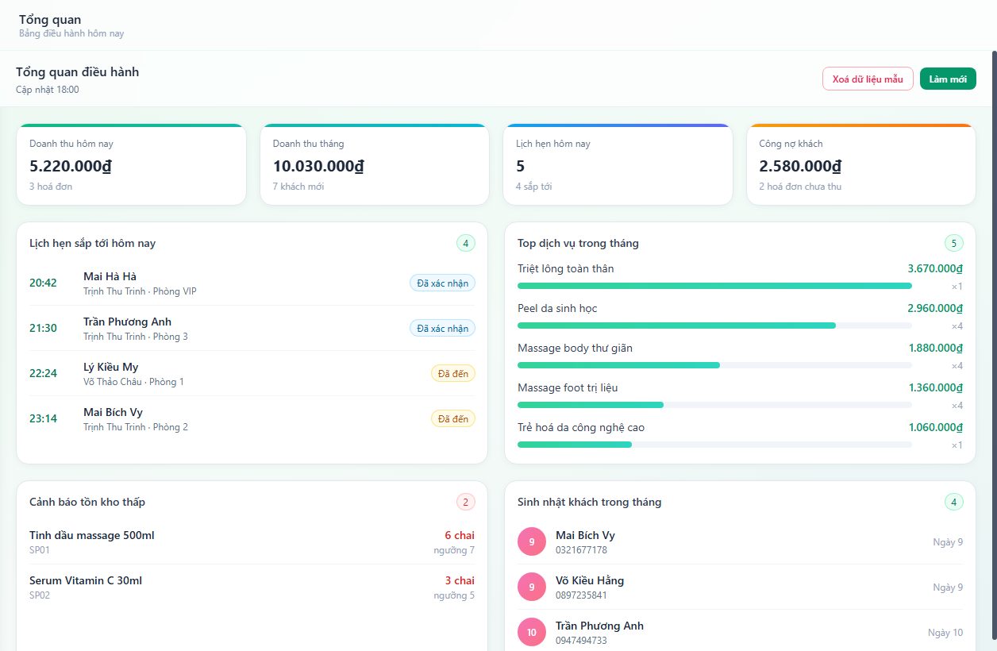This screenshot has height=651, width=997.
Task: Click the Trẻ hoá da công nghệ cao bar
Action: [x=714, y=445]
